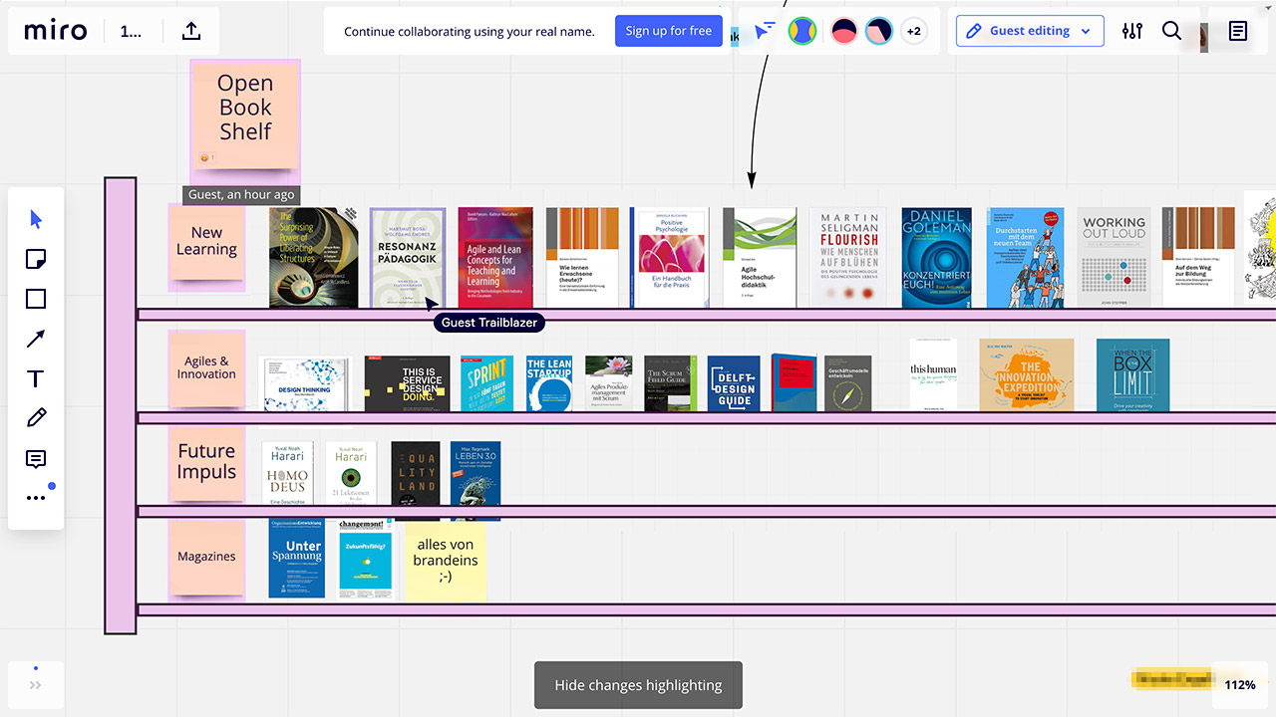The width and height of the screenshot is (1276, 717).
Task: Open the 112% zoom level control
Action: [1240, 685]
